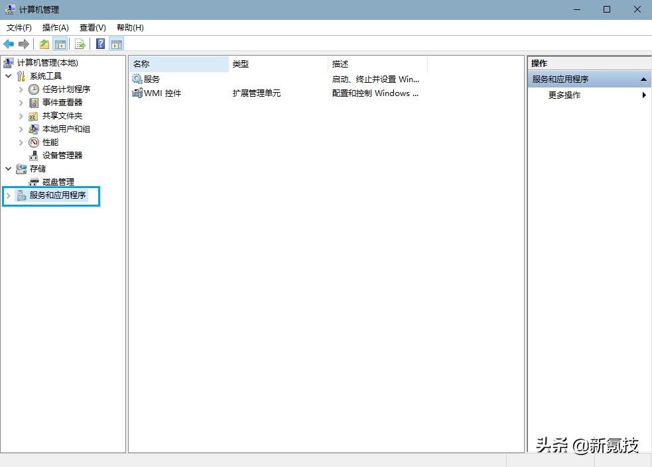652x467 pixels.
Task: Open the 操作(A) menu
Action: tap(54, 27)
